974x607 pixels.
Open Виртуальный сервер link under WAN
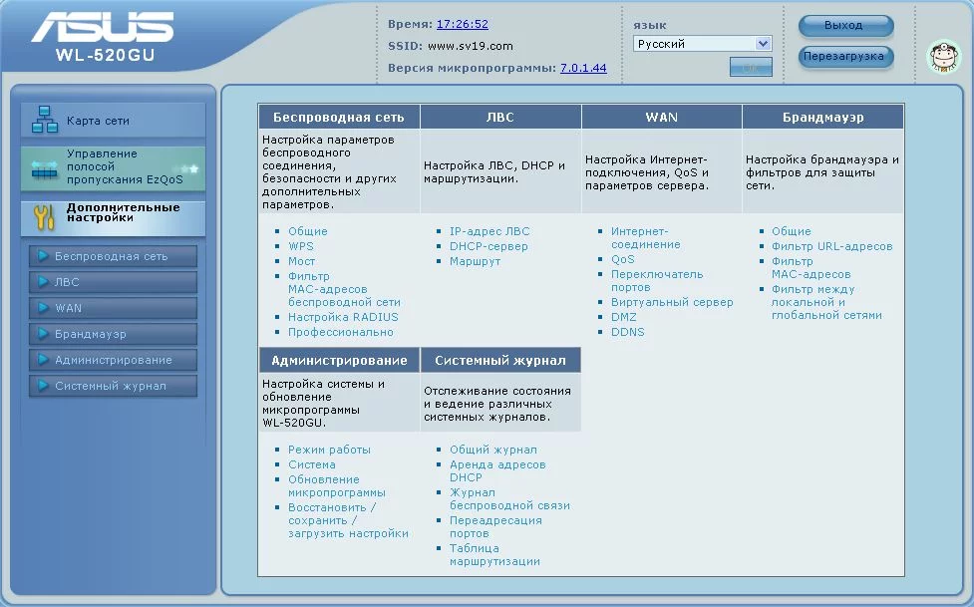click(x=672, y=302)
